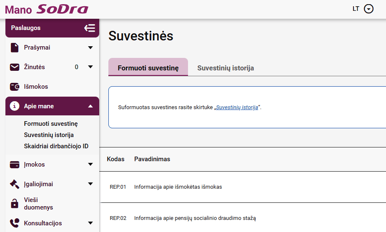
Task: Click the Konsultacijos phone icon
Action: click(x=15, y=223)
